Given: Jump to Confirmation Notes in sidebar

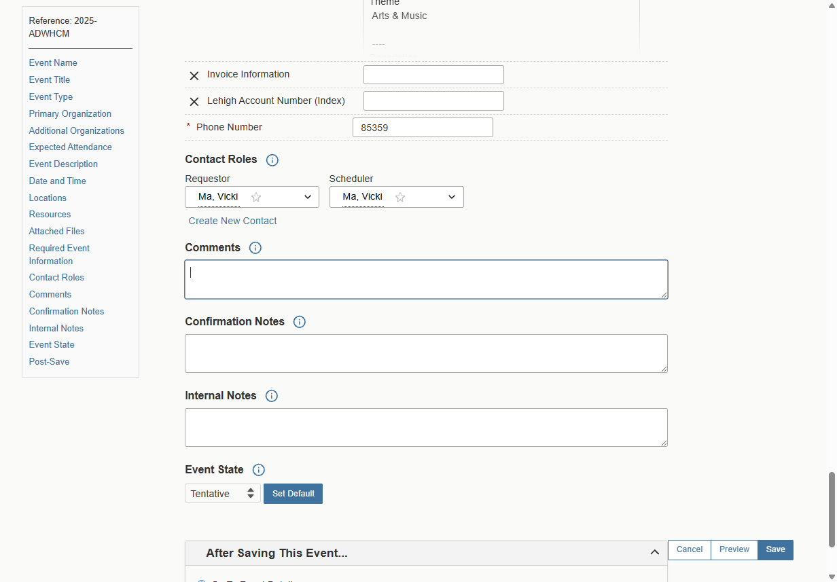Looking at the screenshot, I should 67,311.
